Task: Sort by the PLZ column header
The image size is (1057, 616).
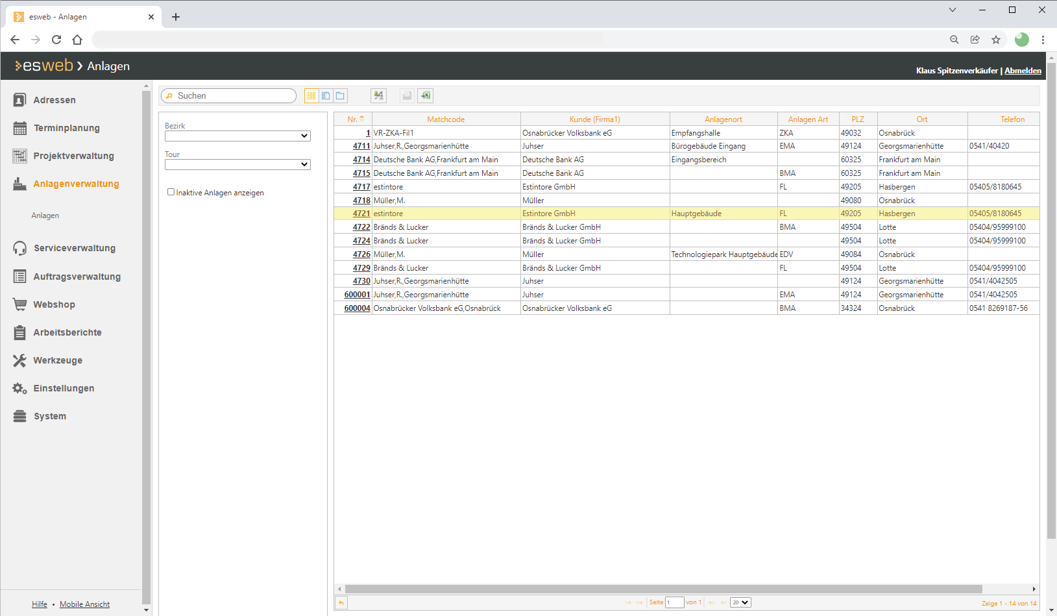Action: tap(858, 119)
